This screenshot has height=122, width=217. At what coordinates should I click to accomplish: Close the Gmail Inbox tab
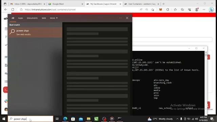click(44, 4)
